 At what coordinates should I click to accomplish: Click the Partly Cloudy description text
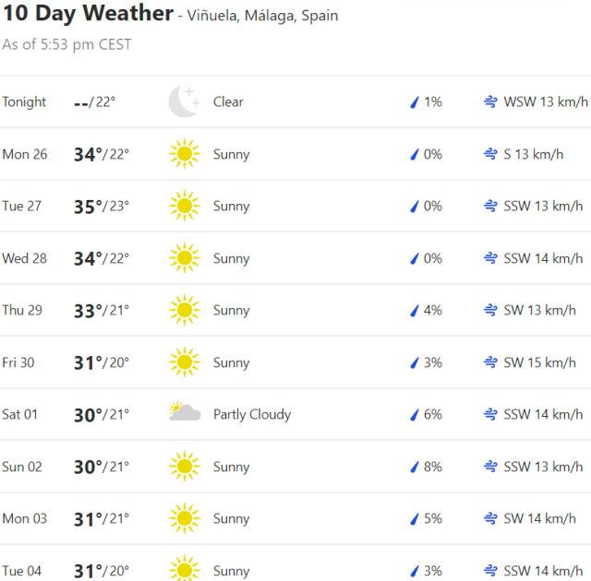point(252,414)
